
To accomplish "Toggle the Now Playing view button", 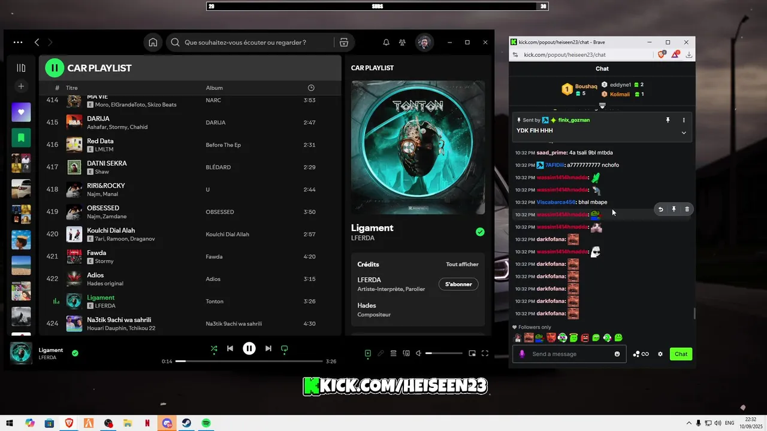I will 368,353.
